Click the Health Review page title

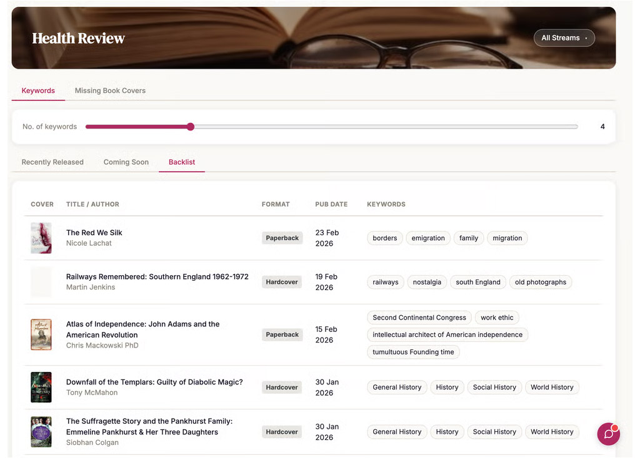pos(78,38)
